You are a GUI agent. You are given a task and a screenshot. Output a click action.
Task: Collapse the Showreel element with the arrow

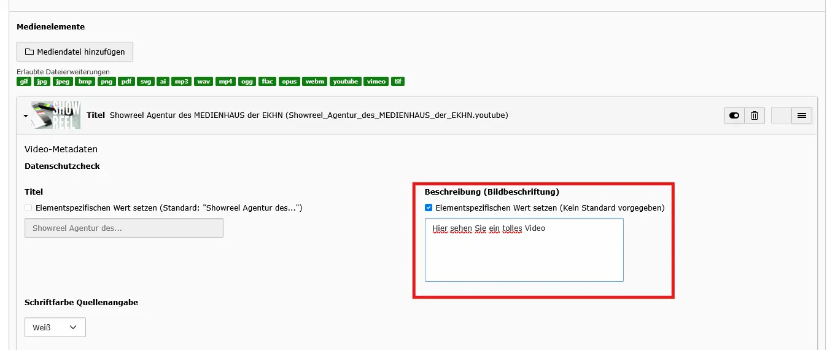(26, 115)
